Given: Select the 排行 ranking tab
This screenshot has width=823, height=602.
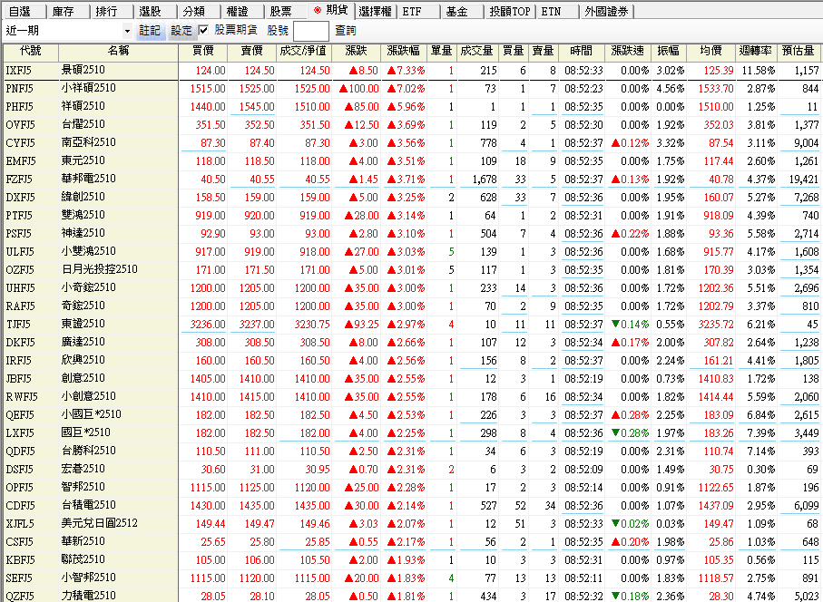Looking at the screenshot, I should pyautogui.click(x=107, y=12).
